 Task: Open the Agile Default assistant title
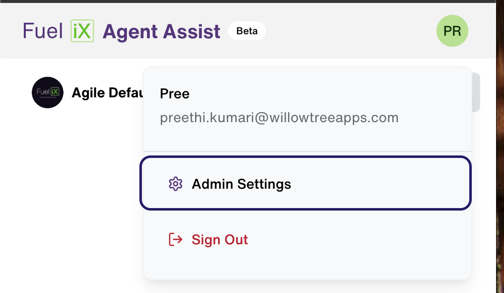pyautogui.click(x=107, y=93)
